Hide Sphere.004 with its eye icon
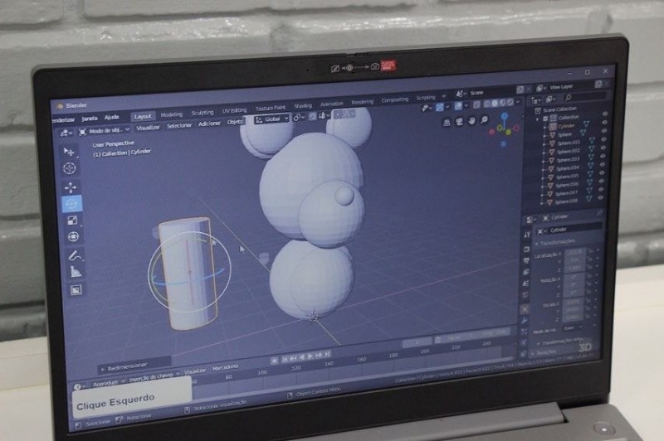The height and width of the screenshot is (441, 664). [x=603, y=164]
